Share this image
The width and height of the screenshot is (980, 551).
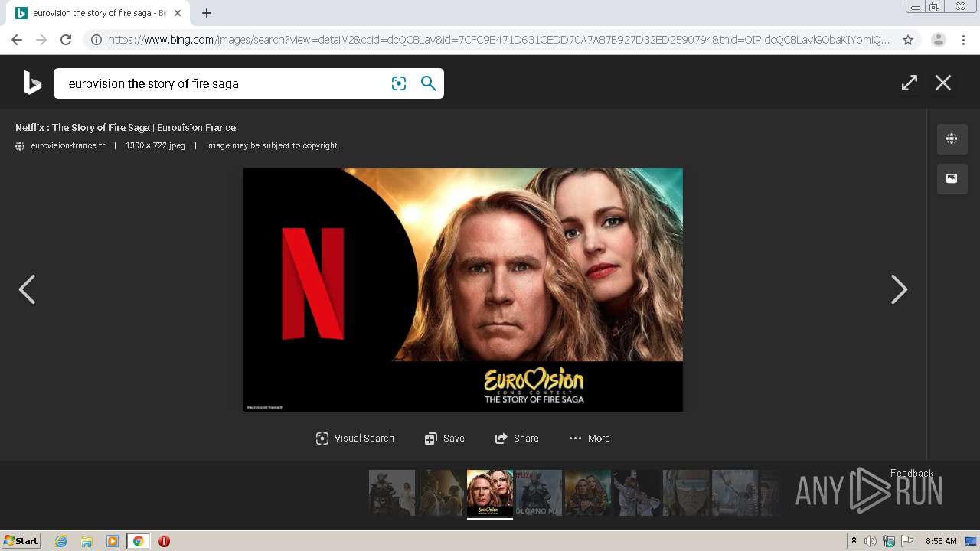point(517,439)
